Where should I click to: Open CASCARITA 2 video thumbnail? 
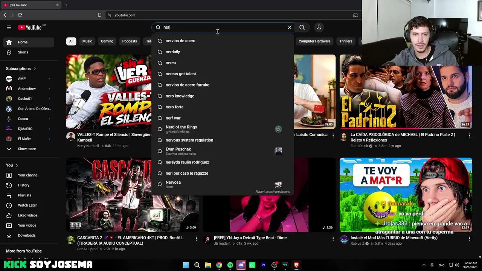click(133, 195)
